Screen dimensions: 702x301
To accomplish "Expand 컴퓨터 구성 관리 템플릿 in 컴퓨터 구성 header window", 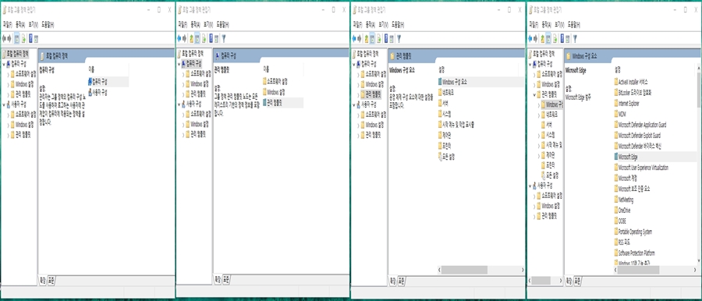I will click(183, 94).
